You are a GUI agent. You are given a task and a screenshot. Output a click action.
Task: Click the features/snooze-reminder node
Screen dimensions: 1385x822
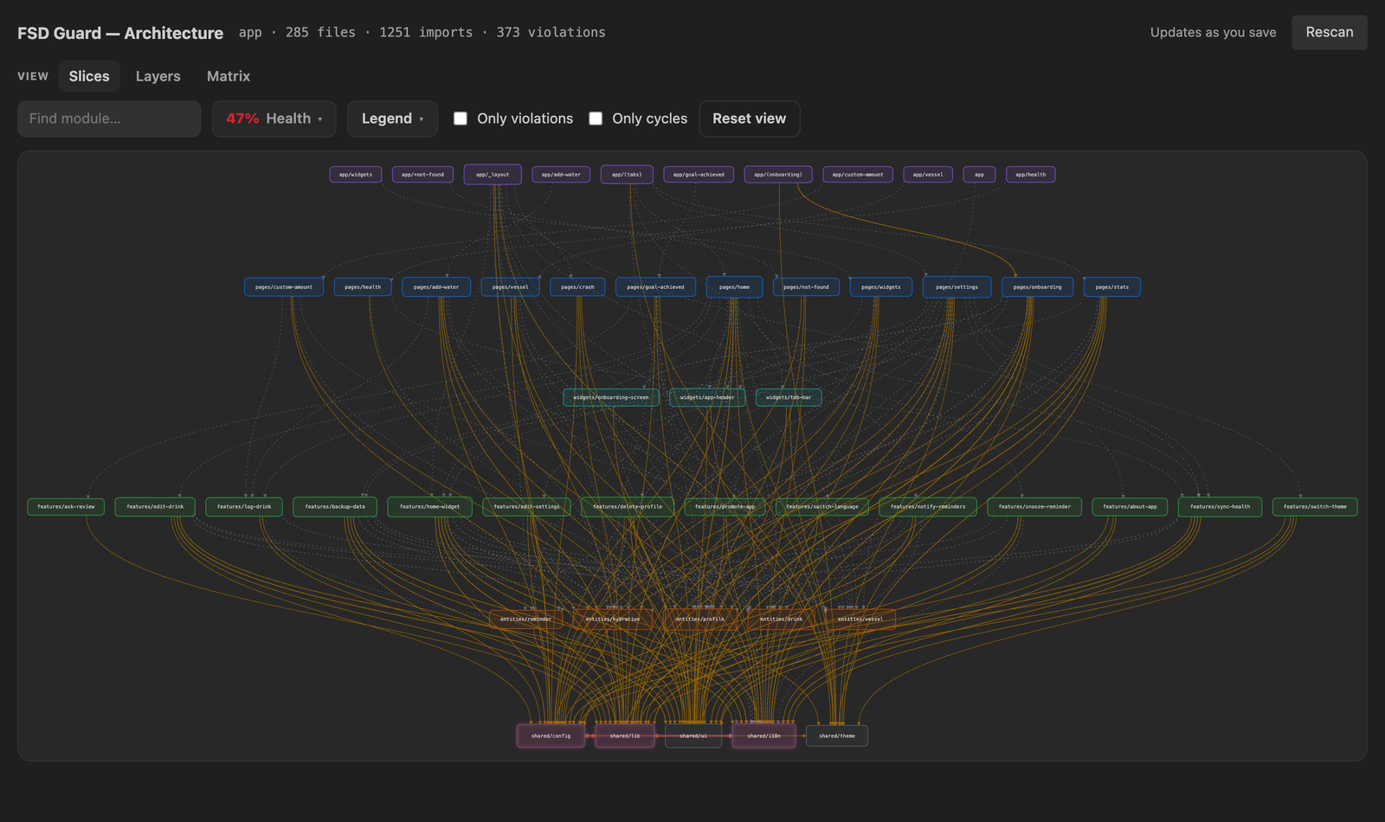[x=1034, y=507]
